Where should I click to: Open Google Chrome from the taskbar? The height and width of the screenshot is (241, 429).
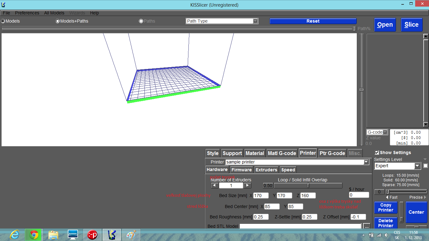(34, 235)
